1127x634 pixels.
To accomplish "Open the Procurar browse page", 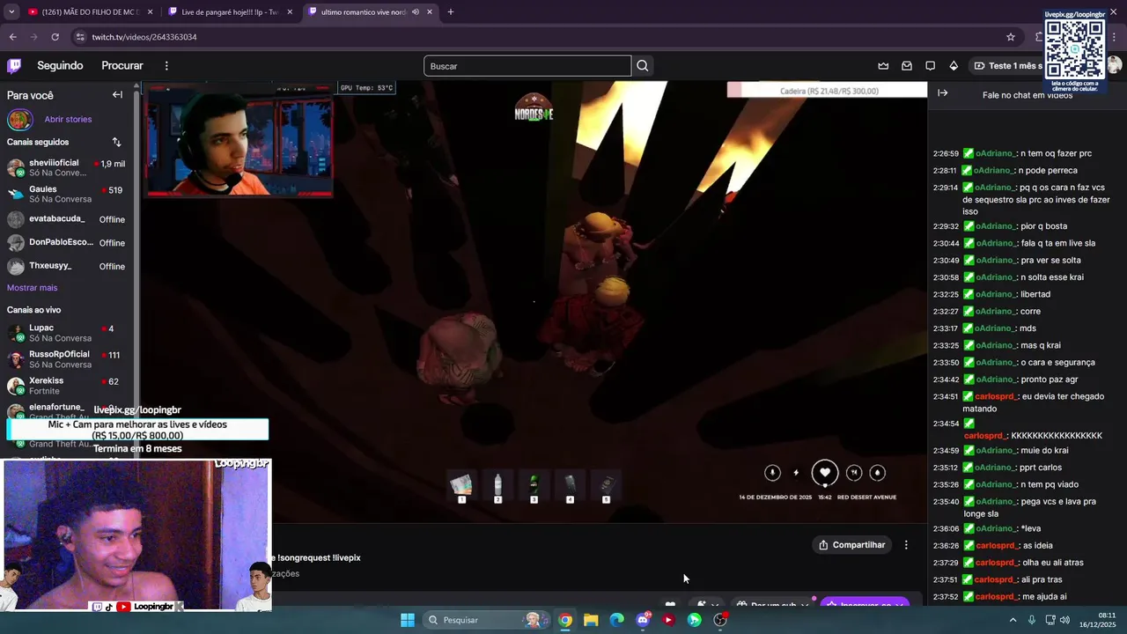I will (x=122, y=66).
